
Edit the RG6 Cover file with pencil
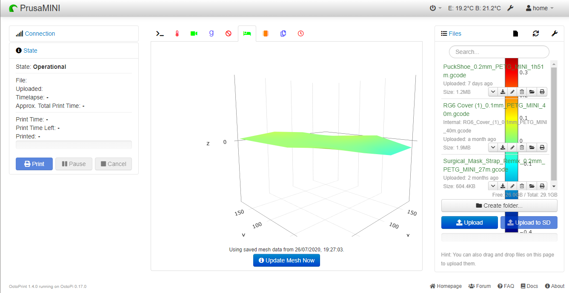[x=512, y=147]
